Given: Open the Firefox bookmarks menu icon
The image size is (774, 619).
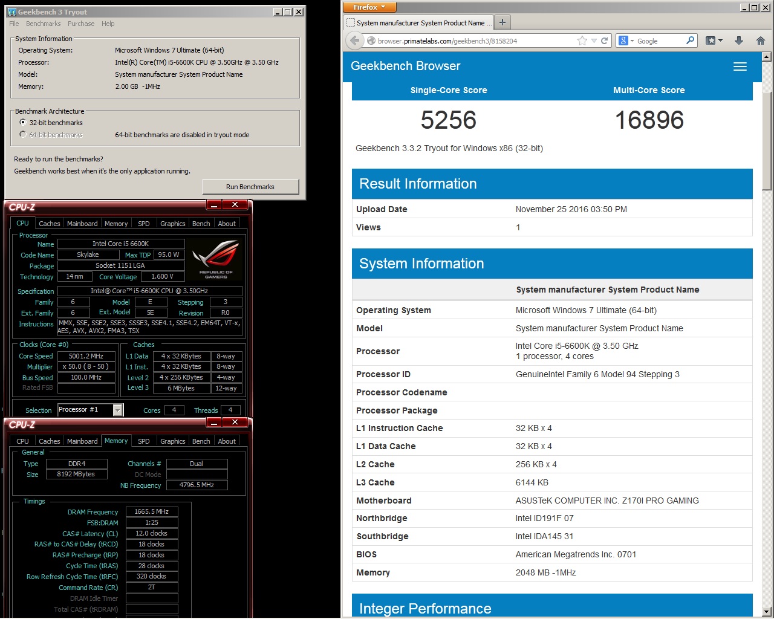Looking at the screenshot, I should (x=711, y=41).
